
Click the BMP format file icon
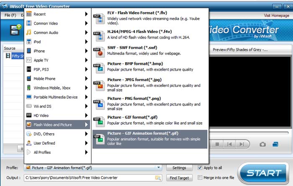pyautogui.click(x=99, y=68)
